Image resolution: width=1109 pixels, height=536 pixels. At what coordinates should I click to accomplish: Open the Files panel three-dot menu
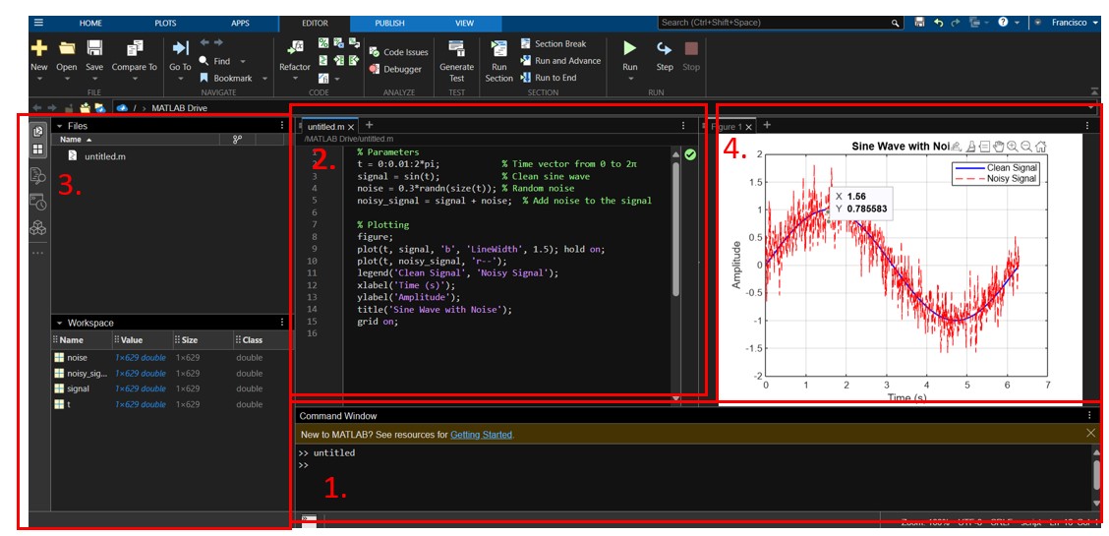(282, 126)
